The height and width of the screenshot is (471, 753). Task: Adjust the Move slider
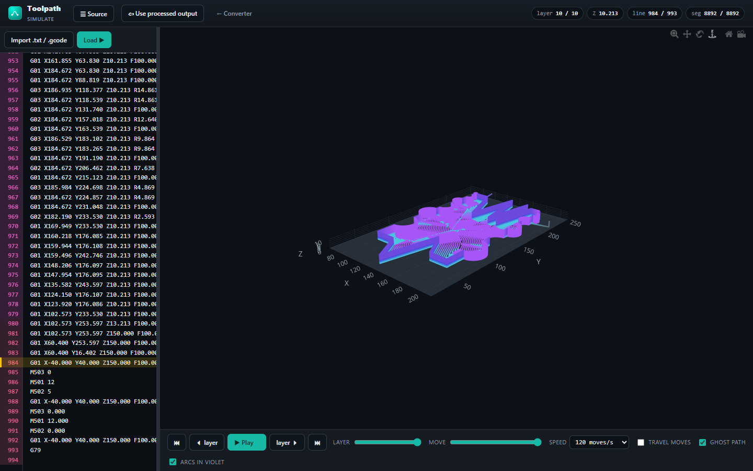tap(496, 442)
